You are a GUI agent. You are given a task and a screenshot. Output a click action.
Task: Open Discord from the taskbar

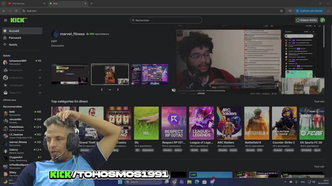point(212,182)
